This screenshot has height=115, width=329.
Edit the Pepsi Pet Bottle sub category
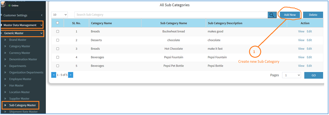pyautogui.click(x=309, y=66)
